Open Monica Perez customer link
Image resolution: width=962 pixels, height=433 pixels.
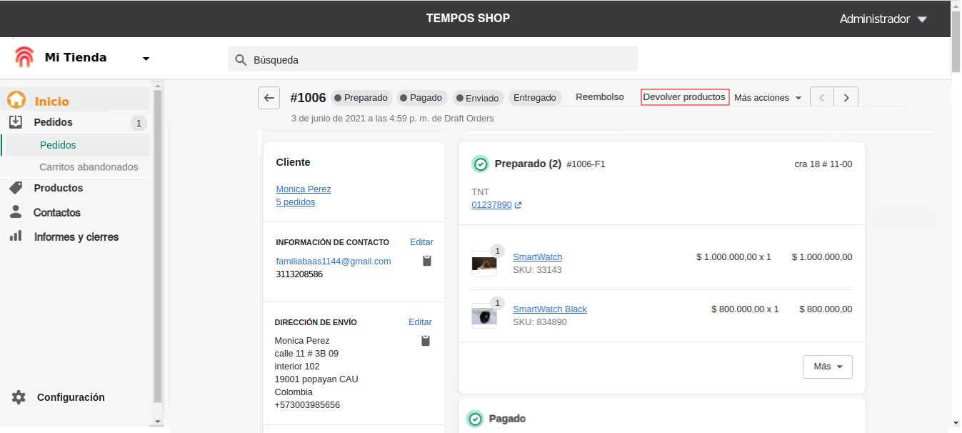tap(304, 189)
